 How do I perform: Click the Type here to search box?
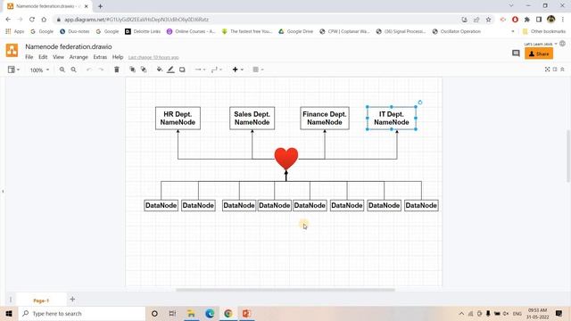[82, 313]
